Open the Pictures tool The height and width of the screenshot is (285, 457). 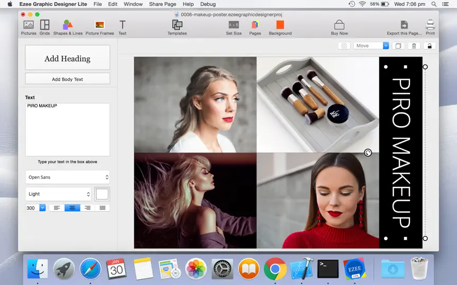coord(29,27)
